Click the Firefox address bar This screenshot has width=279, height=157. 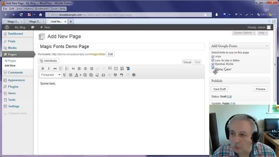[129, 15]
